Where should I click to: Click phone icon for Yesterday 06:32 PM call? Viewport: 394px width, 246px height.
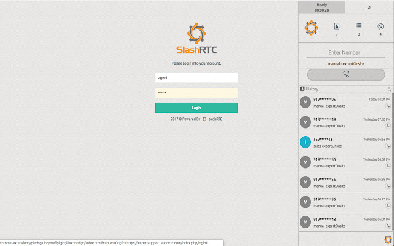click(388, 186)
